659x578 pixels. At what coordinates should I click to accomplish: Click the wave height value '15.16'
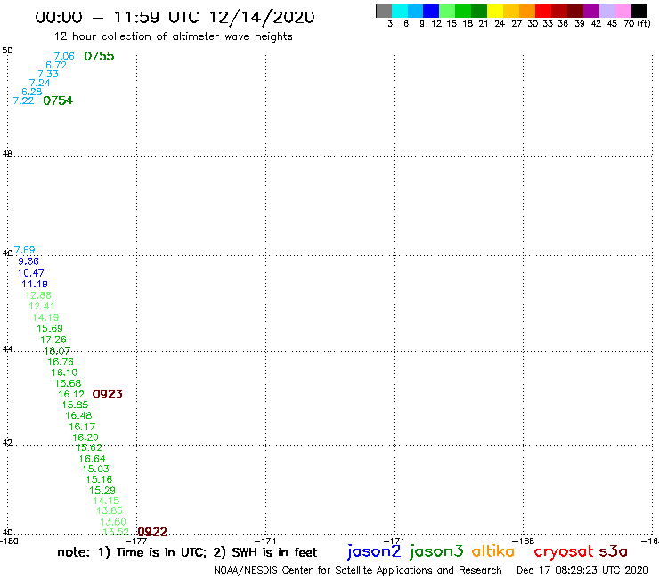[x=99, y=479]
